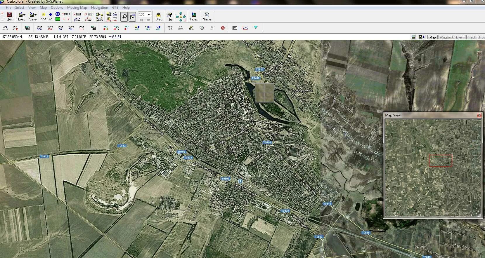485x258 pixels.
Task: Click the Quit button in the toolbar
Action: (10, 17)
